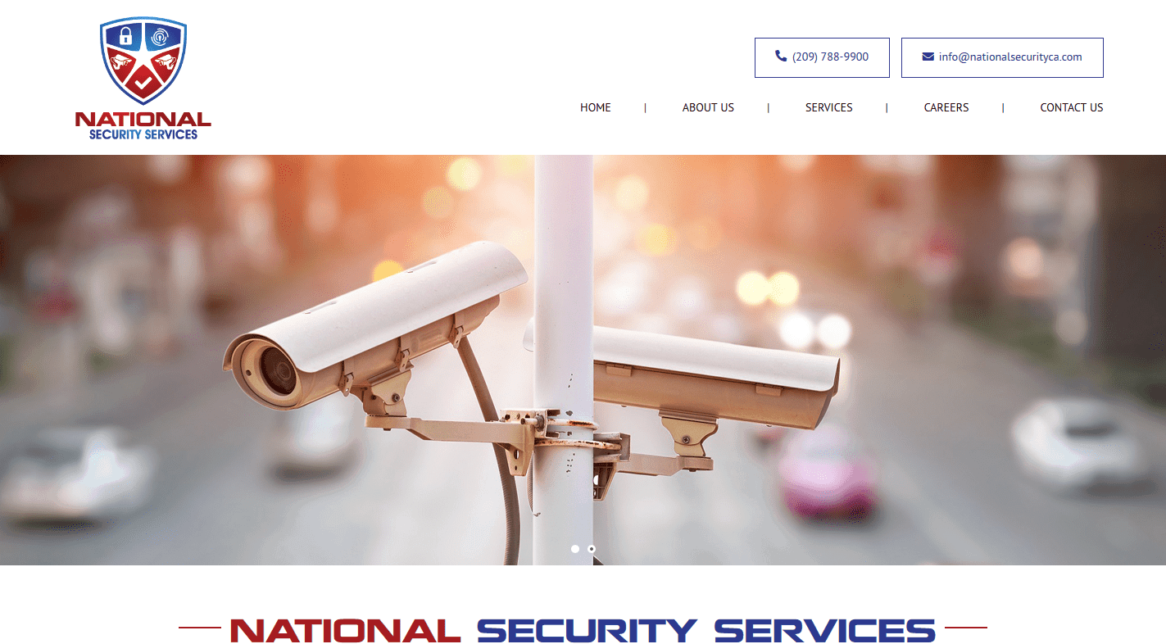Viewport: 1166px width, 644px height.
Task: Open the SERVICES navigation item
Action: 829,107
